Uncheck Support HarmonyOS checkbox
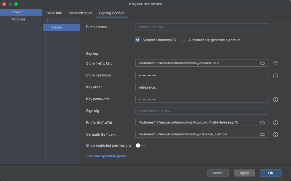Viewport: 291px width, 181px height. coord(138,40)
